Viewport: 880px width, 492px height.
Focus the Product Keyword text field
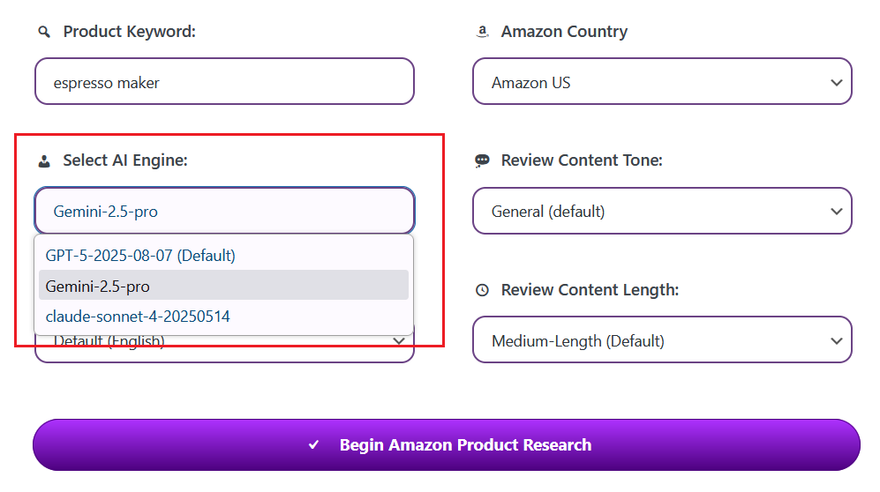[224, 82]
